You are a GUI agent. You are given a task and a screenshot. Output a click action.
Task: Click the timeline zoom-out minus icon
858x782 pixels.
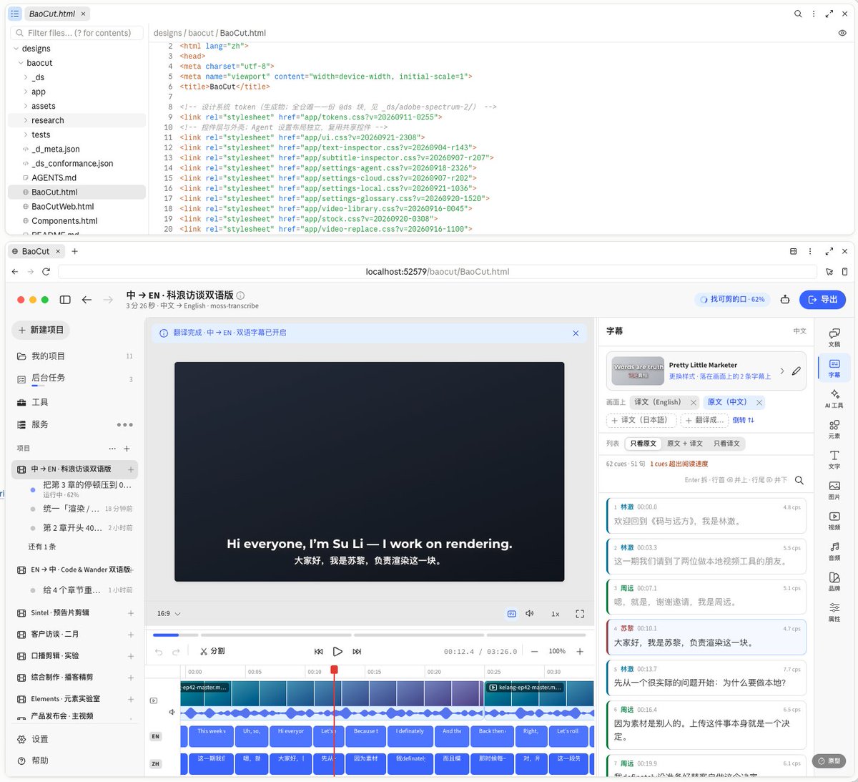pyautogui.click(x=534, y=651)
